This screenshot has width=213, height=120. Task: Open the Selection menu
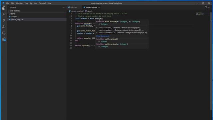click(x=19, y=3)
